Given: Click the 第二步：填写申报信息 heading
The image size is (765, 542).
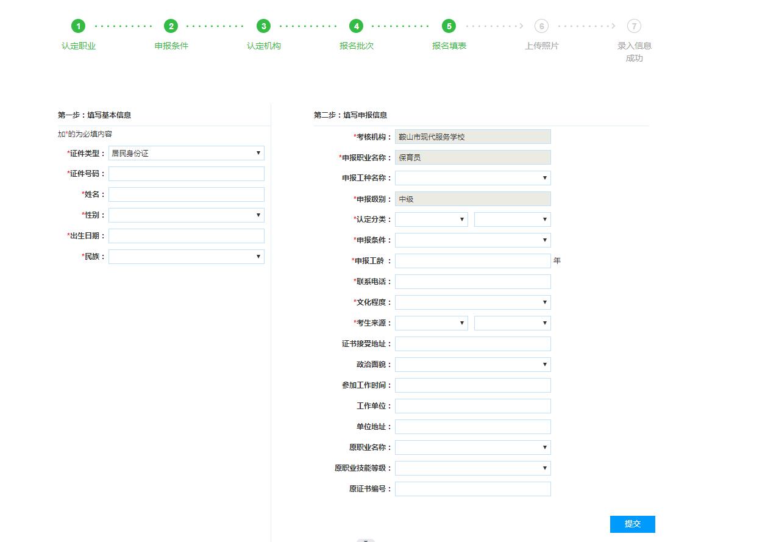Looking at the screenshot, I should coord(350,115).
